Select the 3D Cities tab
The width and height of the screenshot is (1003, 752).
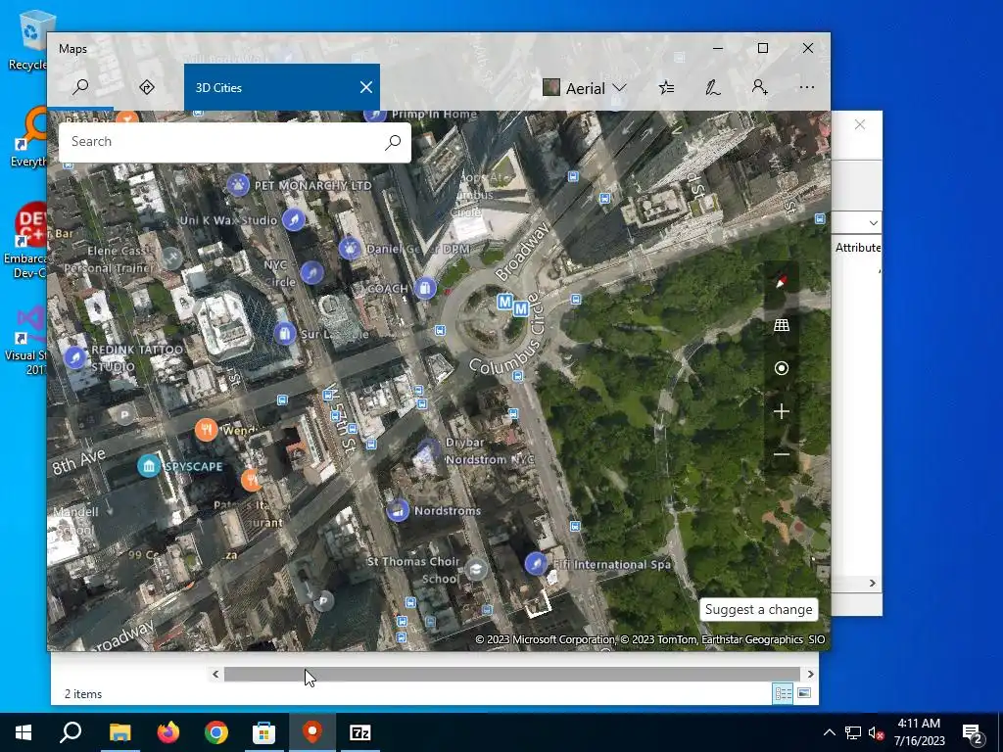coord(282,87)
